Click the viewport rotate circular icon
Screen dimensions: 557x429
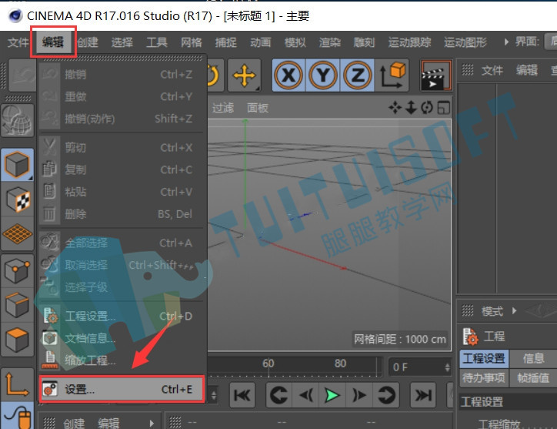(427, 107)
